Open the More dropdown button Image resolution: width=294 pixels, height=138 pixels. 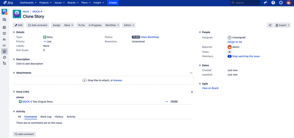pyautogui.click(x=69, y=25)
